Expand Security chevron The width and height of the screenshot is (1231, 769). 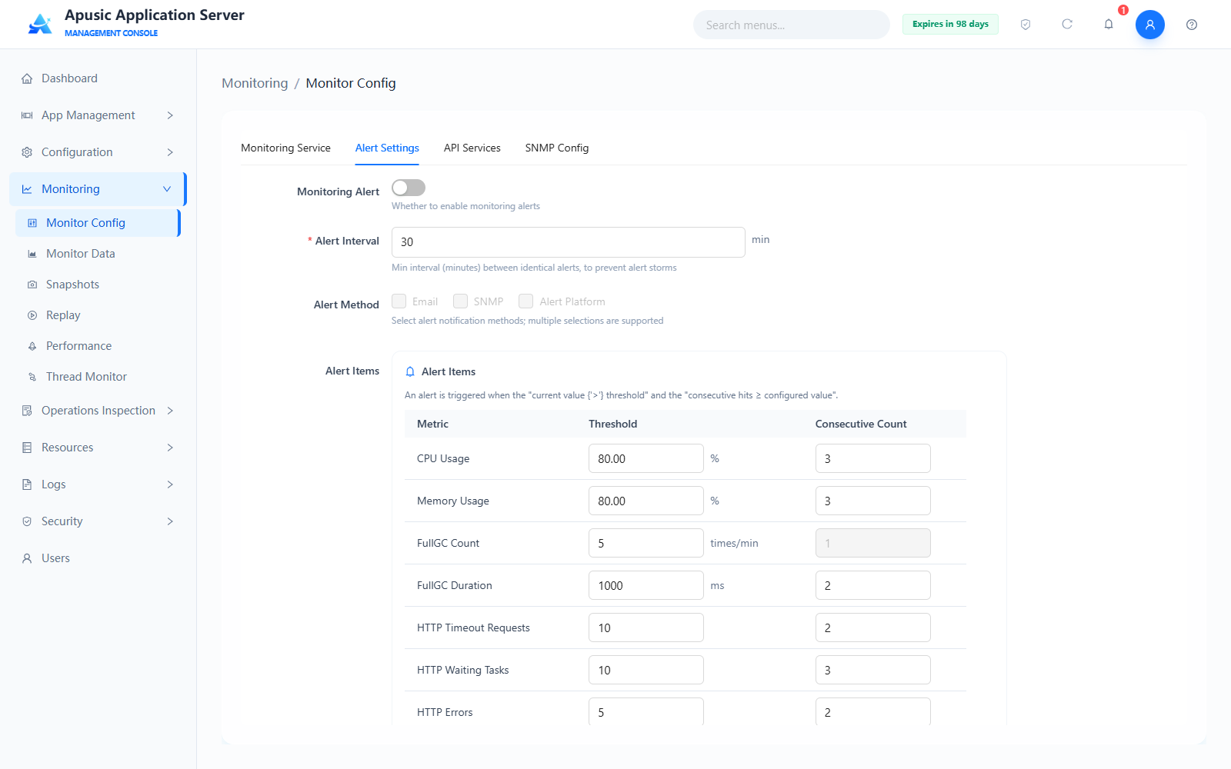click(170, 521)
